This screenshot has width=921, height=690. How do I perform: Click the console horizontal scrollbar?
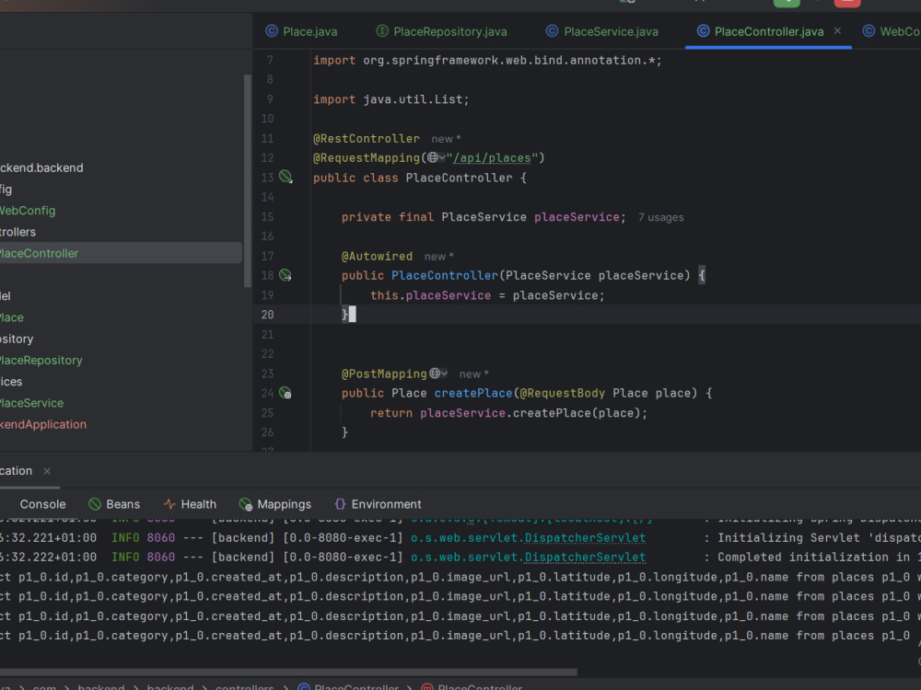[x=288, y=672]
